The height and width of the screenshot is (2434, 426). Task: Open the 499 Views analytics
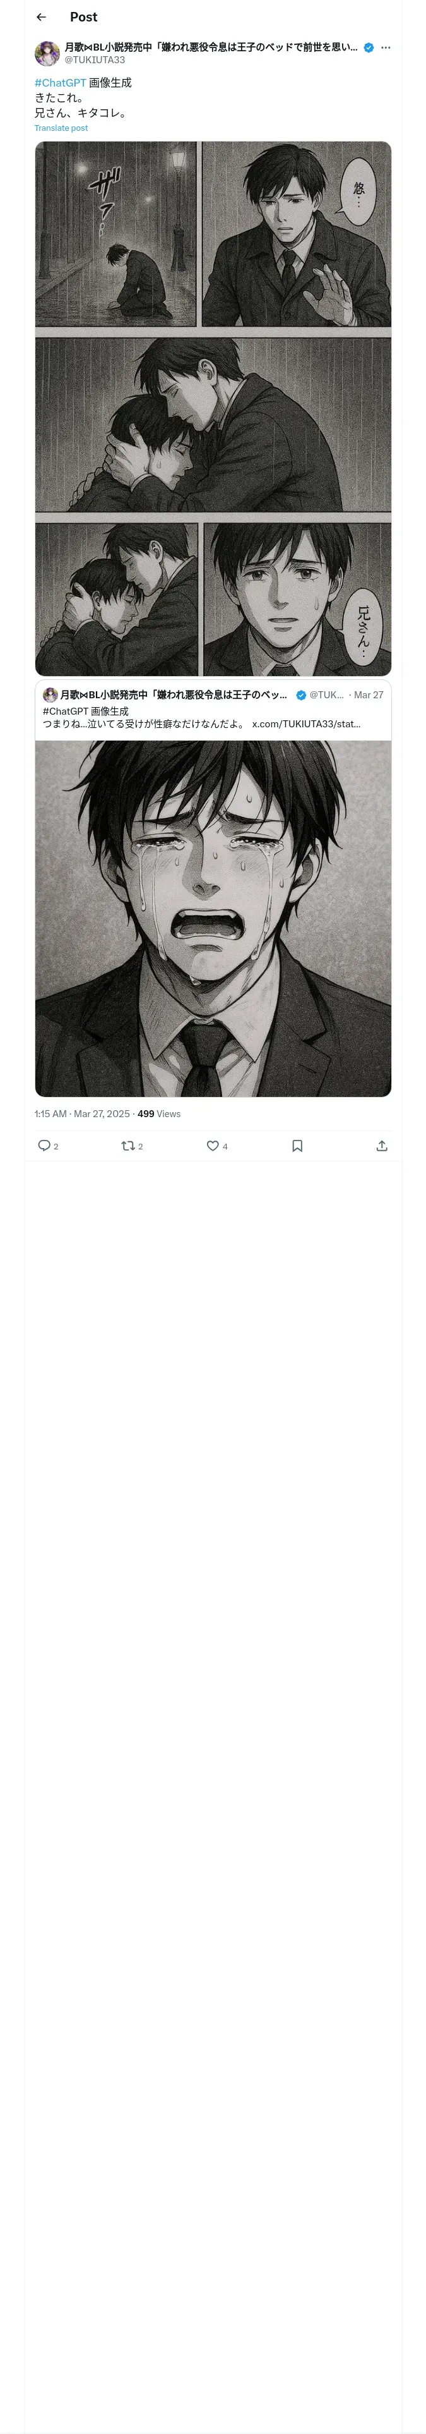point(158,1114)
